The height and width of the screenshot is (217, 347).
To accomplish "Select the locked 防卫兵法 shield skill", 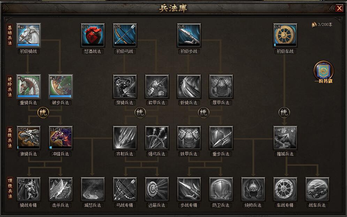I will pos(221,189).
